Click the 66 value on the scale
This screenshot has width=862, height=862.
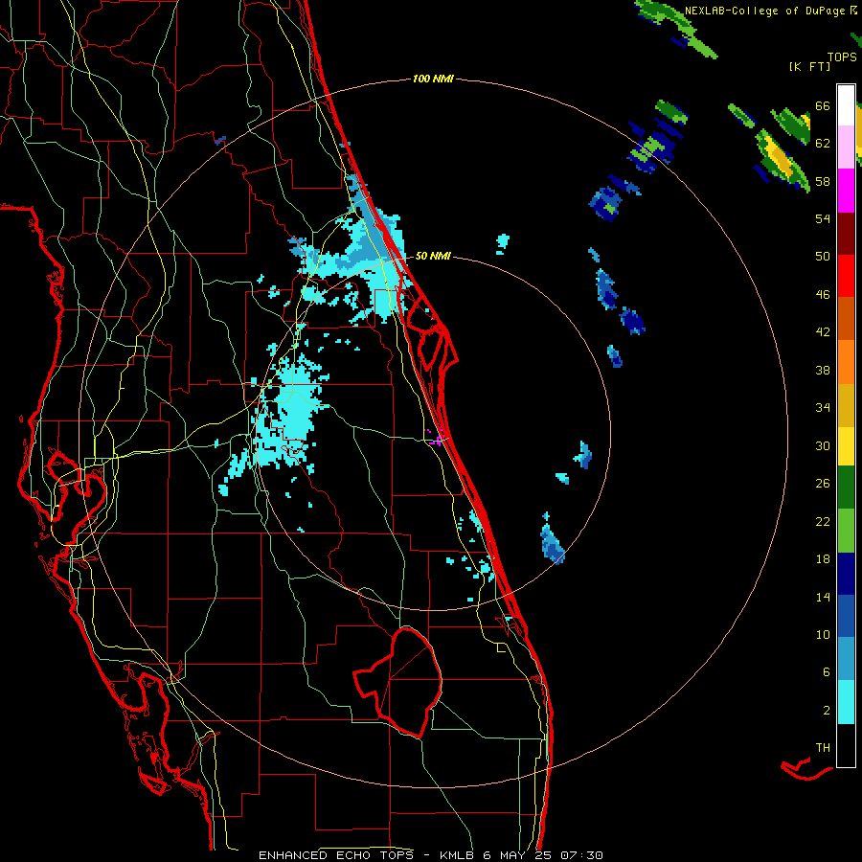pos(823,106)
